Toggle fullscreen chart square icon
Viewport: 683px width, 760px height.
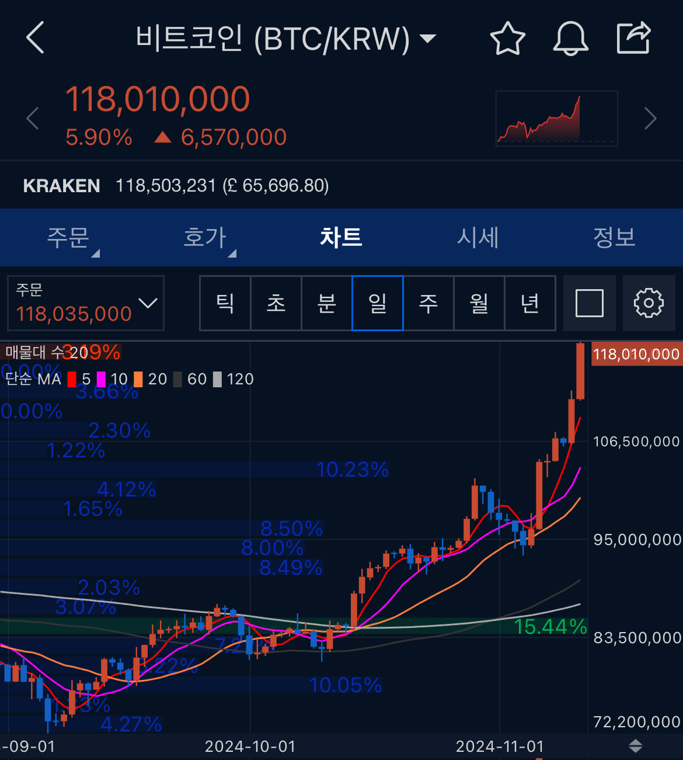tap(590, 303)
